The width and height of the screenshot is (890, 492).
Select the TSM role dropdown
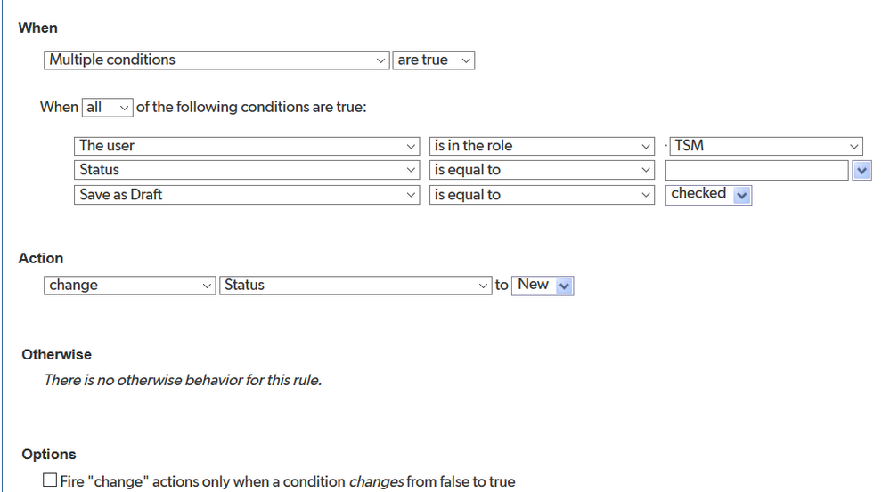(x=766, y=146)
